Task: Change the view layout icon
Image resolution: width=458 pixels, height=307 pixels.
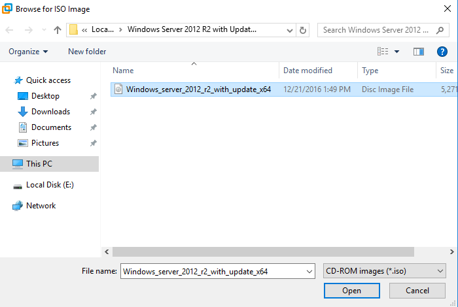Action: (x=383, y=52)
